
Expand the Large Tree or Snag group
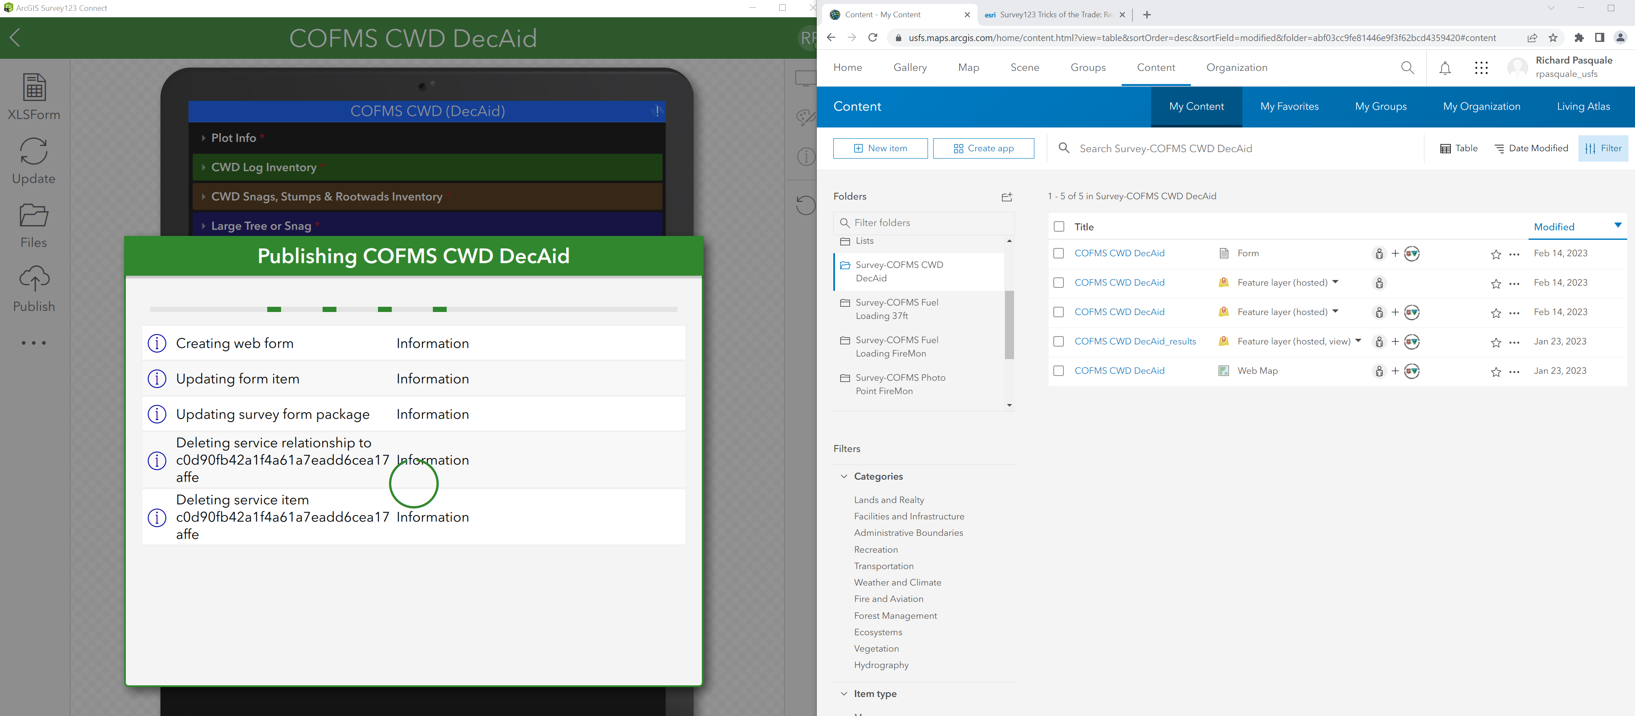click(428, 225)
